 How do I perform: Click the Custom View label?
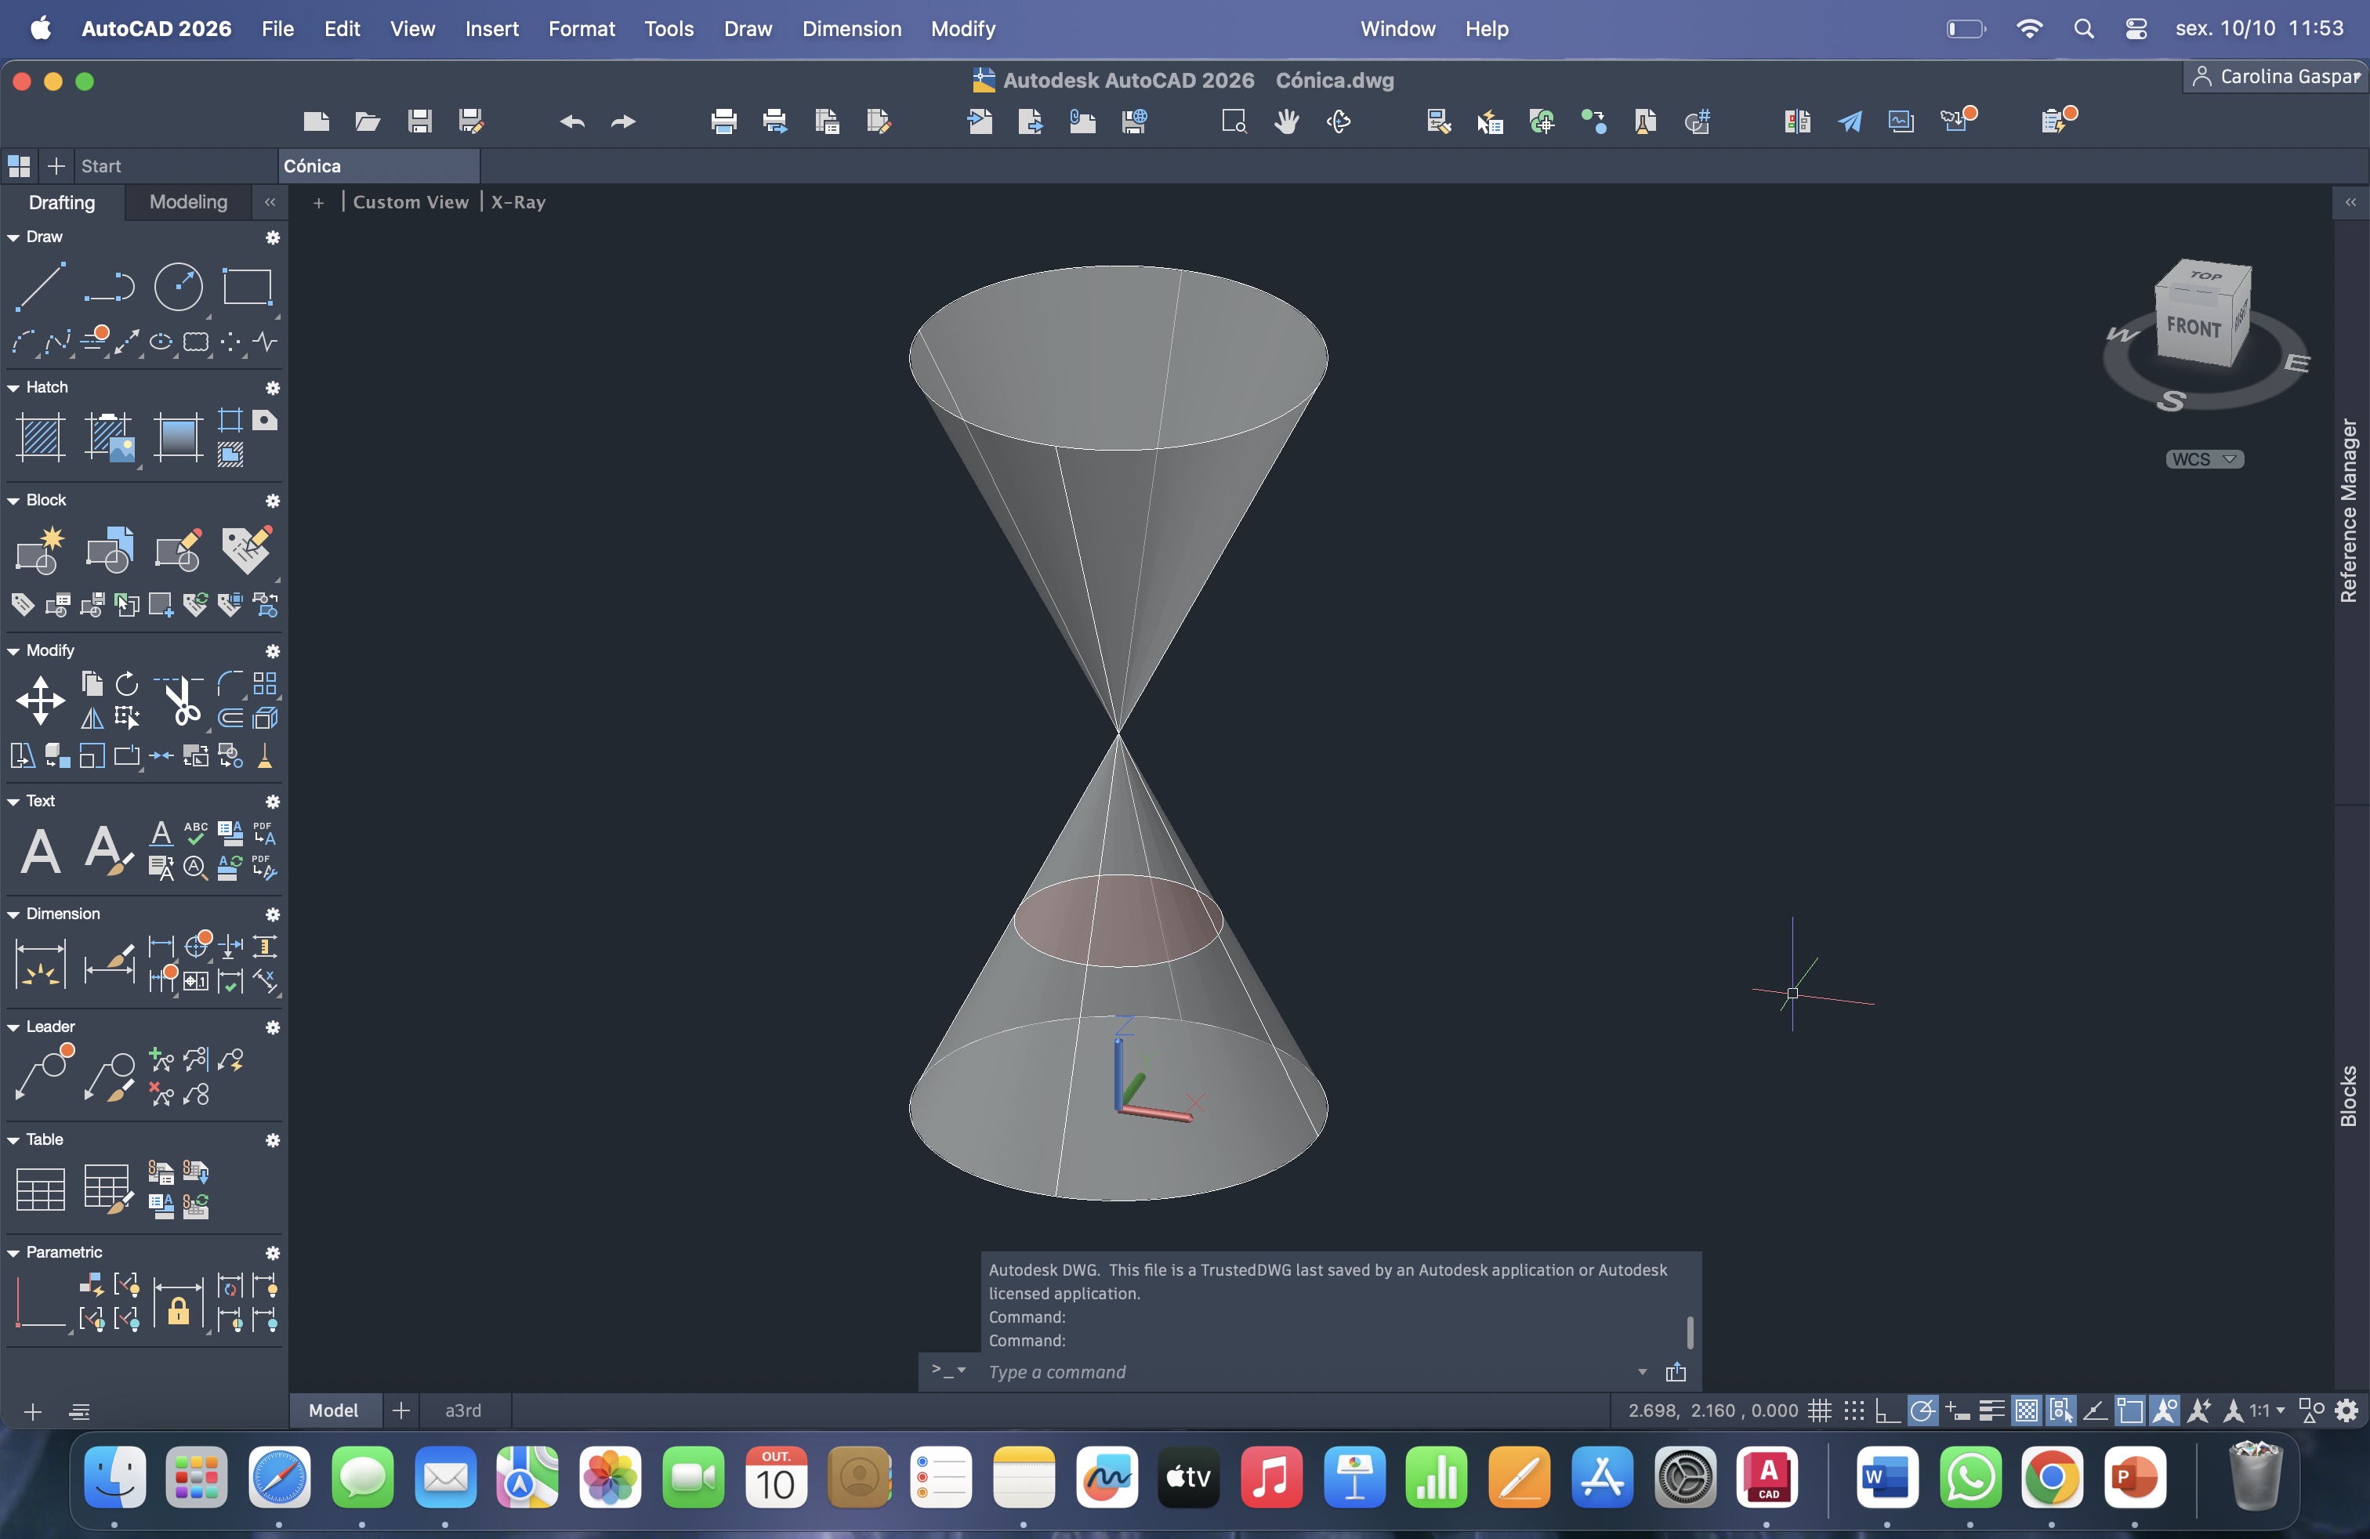(x=410, y=202)
